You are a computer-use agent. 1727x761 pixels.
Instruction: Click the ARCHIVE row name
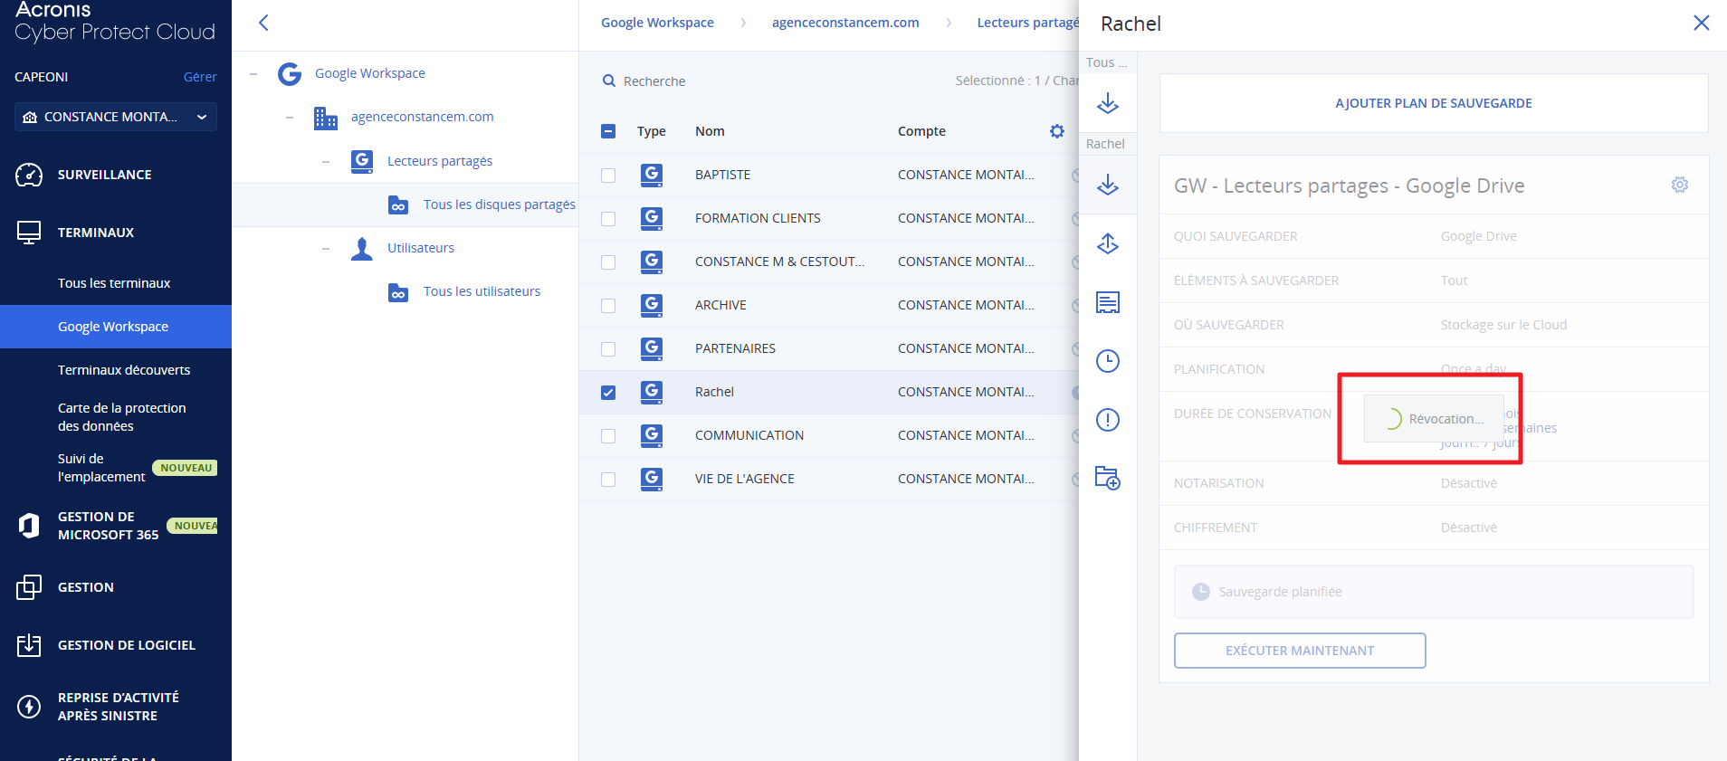[x=720, y=305]
